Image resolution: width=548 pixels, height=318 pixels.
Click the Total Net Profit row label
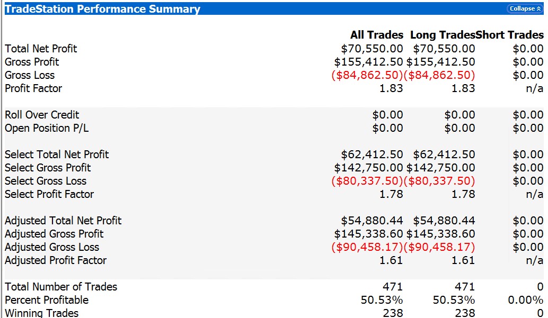coord(41,49)
